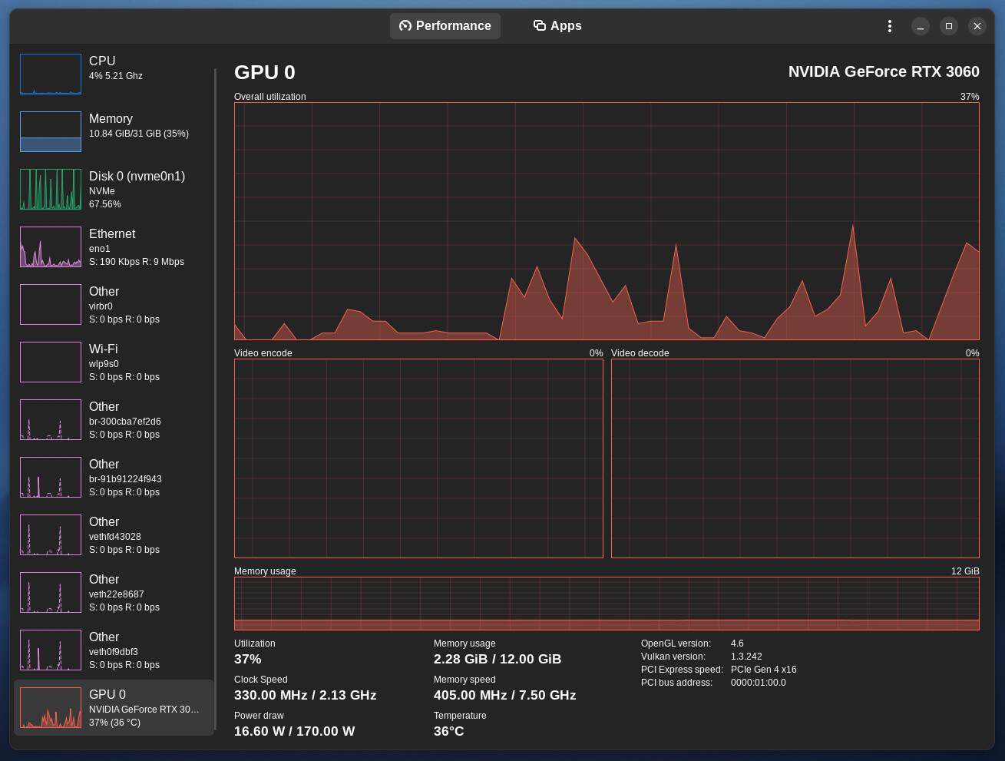Switch to the Performance tab

pos(445,25)
